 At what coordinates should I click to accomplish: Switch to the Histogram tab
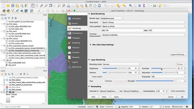point(77,38)
